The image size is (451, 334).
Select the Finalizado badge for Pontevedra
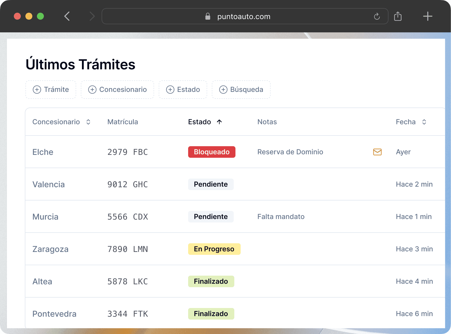tap(211, 313)
